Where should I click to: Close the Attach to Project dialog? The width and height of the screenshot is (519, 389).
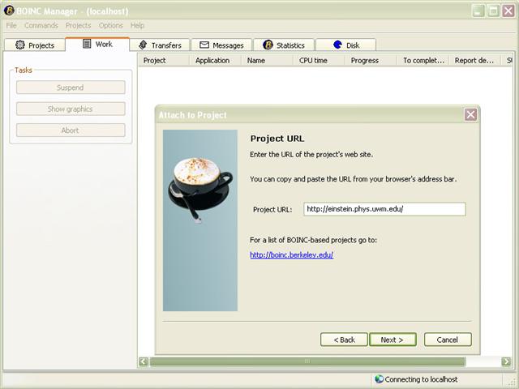[x=470, y=115]
